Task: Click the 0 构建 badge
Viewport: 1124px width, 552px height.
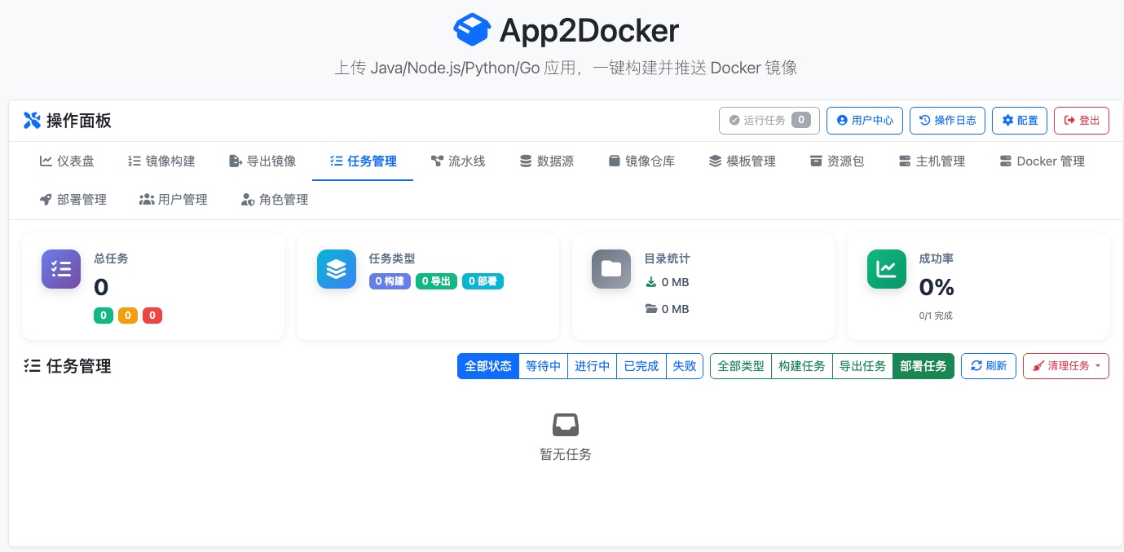Action: coord(390,281)
